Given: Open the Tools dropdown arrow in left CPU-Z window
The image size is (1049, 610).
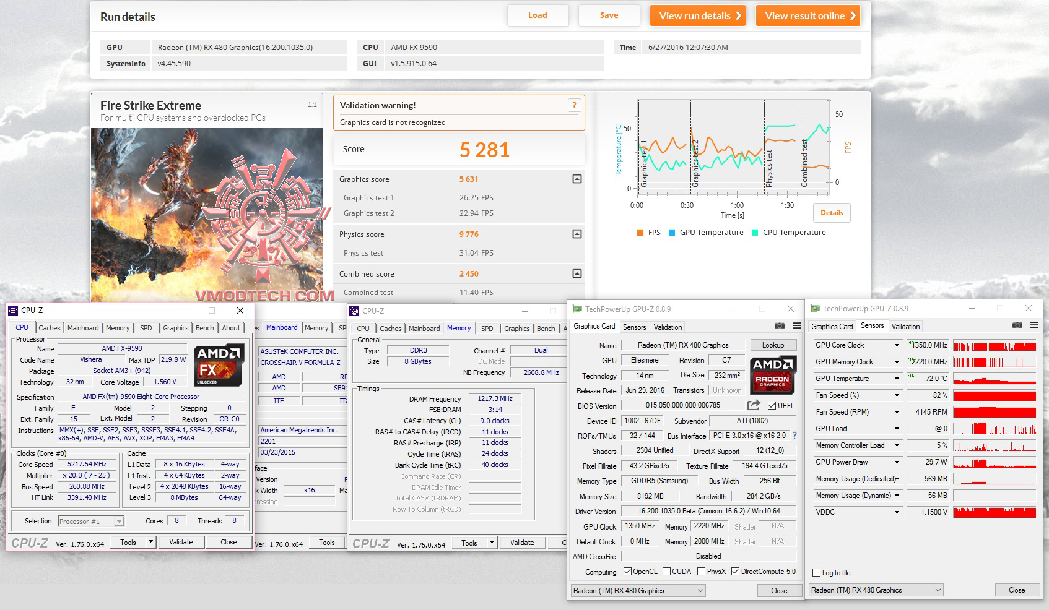Looking at the screenshot, I should click(150, 542).
